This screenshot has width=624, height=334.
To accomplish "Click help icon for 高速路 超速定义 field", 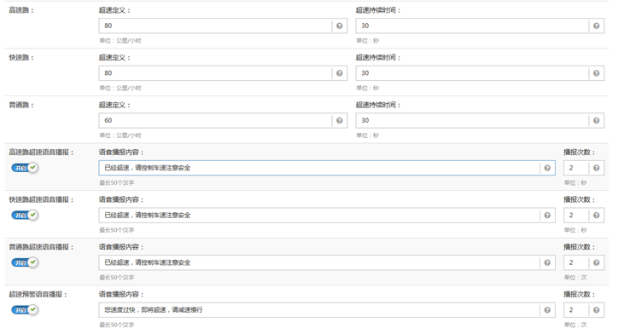I will (339, 26).
